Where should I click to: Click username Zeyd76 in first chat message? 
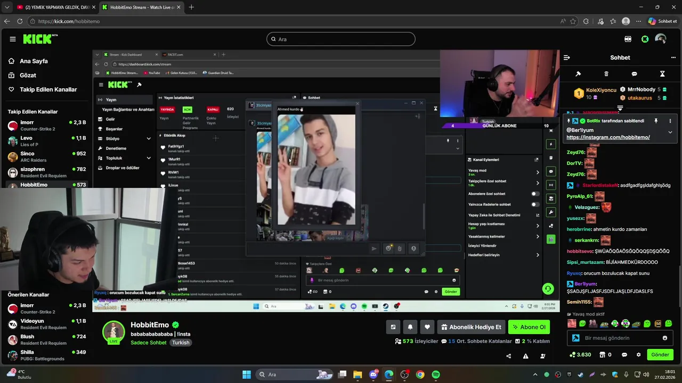575,152
